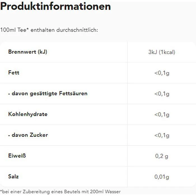The height and width of the screenshot is (196, 196).
Task: Select the 'Salz' row label
Action: click(x=13, y=176)
